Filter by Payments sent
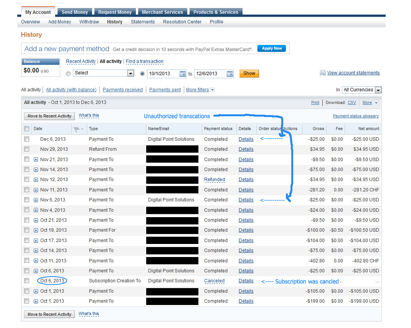The height and width of the screenshot is (328, 411). click(x=165, y=90)
